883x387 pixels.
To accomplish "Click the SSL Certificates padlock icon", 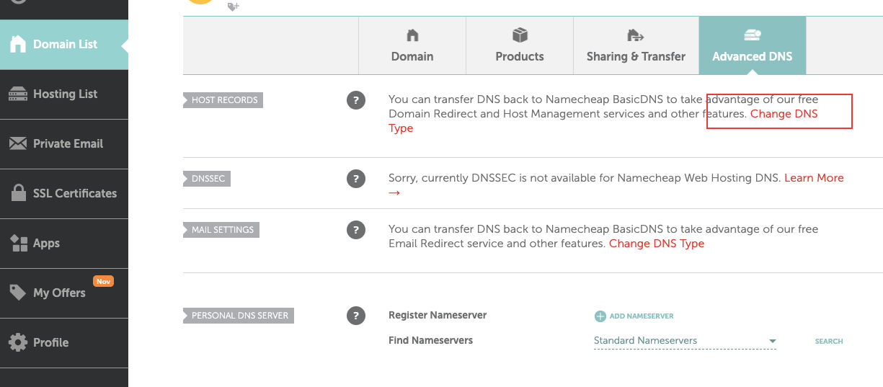I will [19, 192].
